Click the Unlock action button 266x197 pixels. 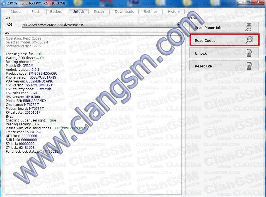click(x=224, y=53)
